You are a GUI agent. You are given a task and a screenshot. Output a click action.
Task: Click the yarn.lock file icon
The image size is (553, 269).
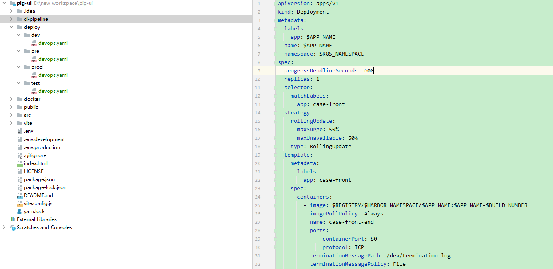(x=20, y=211)
